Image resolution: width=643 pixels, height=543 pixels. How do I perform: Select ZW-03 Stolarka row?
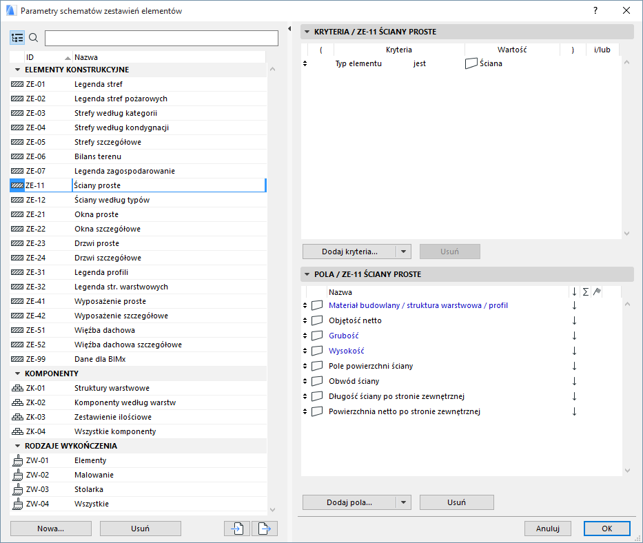tap(139, 489)
